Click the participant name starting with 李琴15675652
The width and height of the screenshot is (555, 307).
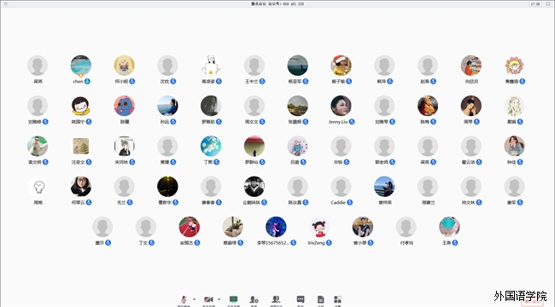[273, 243]
